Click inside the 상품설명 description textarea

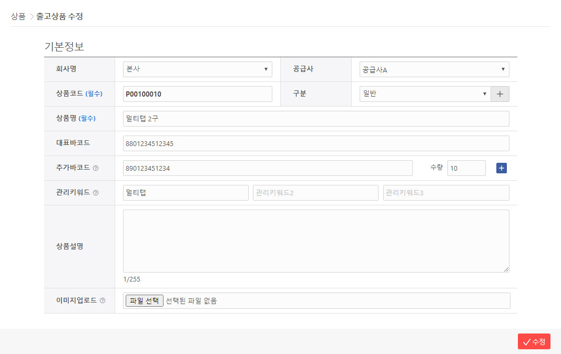click(x=315, y=241)
